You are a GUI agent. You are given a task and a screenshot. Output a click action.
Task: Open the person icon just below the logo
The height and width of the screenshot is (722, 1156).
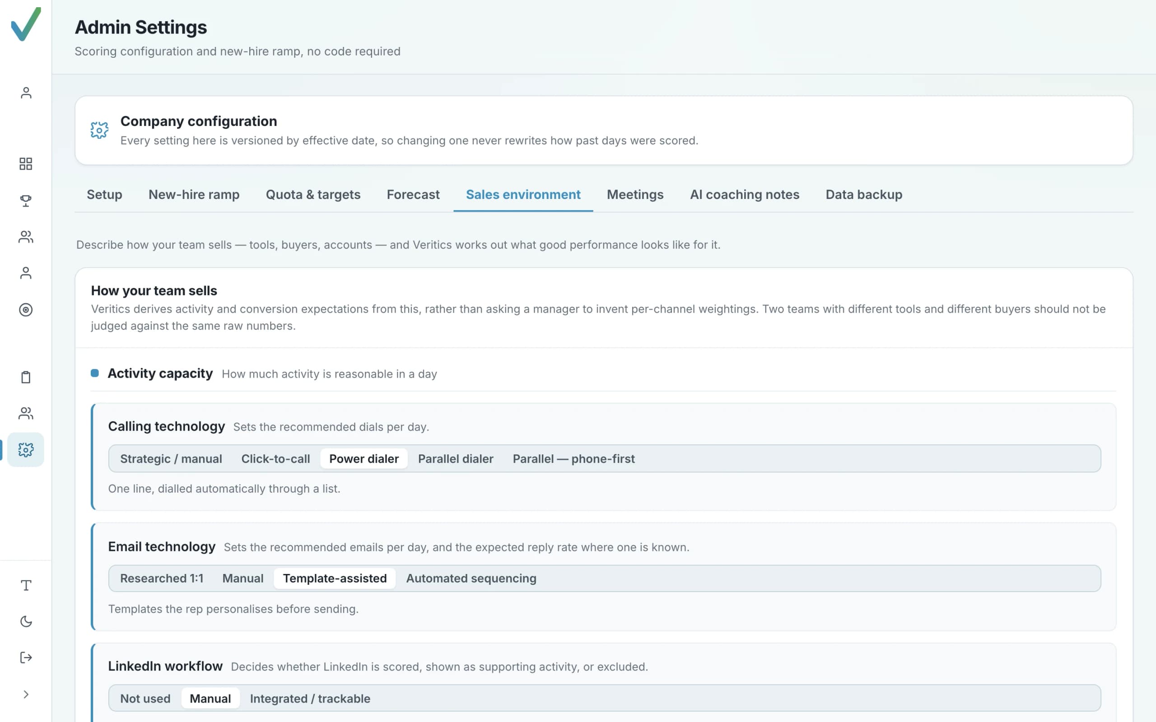26,93
